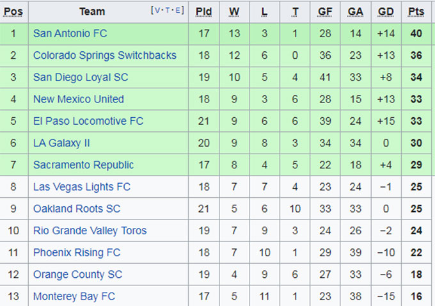Click the GD column header
The height and width of the screenshot is (306, 435).
(x=386, y=12)
